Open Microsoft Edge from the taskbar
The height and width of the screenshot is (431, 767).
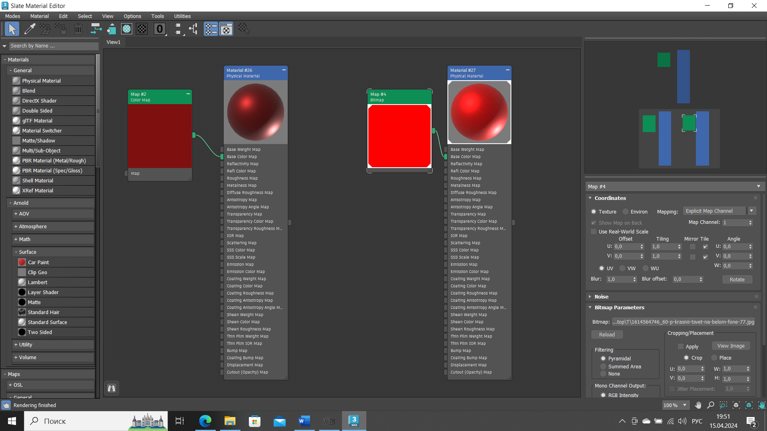[x=205, y=421]
